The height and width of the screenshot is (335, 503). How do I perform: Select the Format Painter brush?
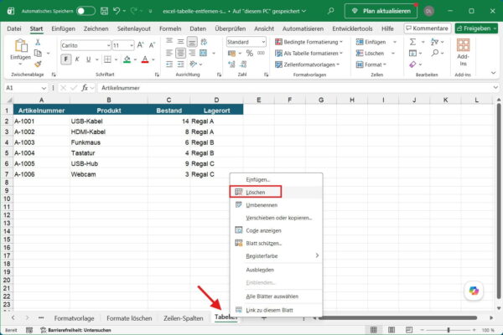tap(38, 64)
